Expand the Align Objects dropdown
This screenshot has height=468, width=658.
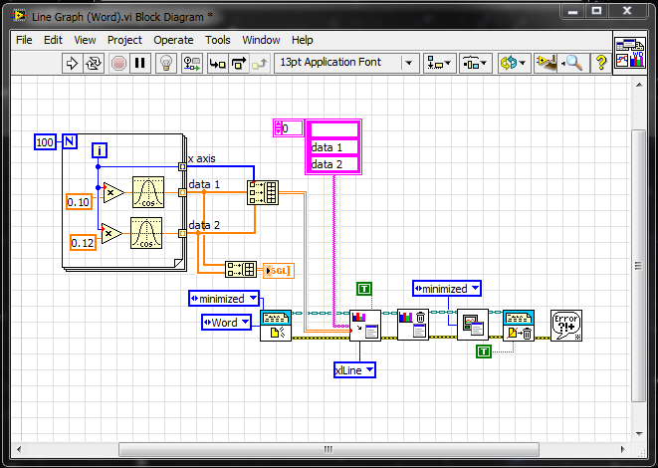438,63
